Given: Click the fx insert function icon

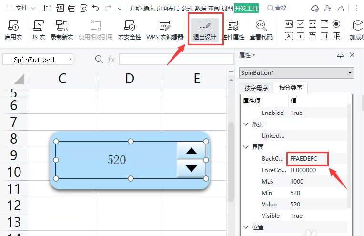Looking at the screenshot, I should pyautogui.click(x=111, y=59).
